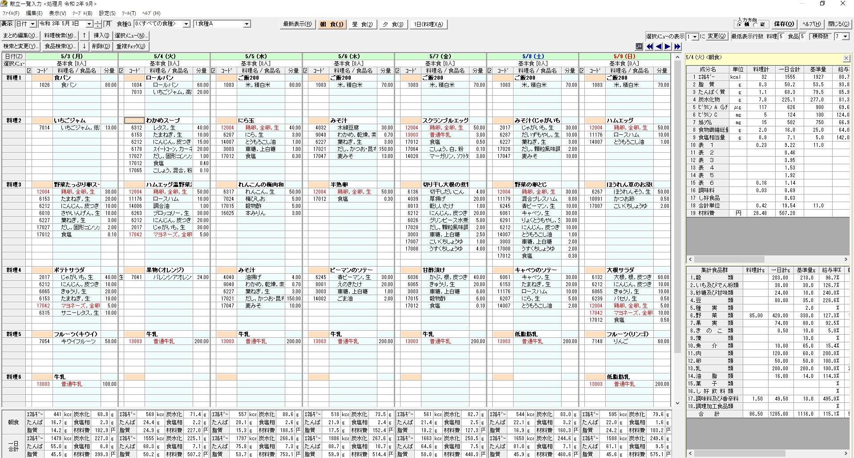Click the 削除(D) delete button
The image size is (854, 458).
101,46
